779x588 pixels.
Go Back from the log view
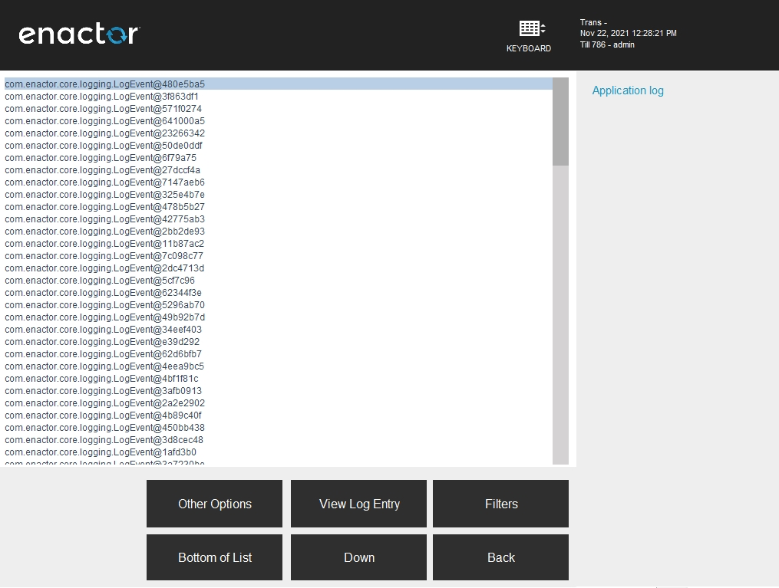click(500, 557)
